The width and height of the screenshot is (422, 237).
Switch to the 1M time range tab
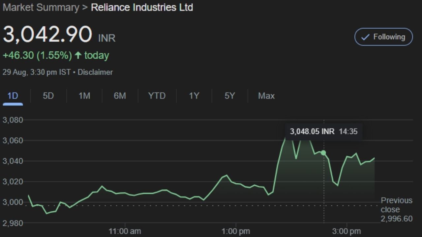[84, 96]
